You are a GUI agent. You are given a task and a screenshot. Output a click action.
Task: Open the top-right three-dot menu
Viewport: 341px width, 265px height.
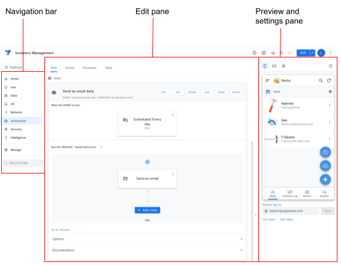point(331,53)
